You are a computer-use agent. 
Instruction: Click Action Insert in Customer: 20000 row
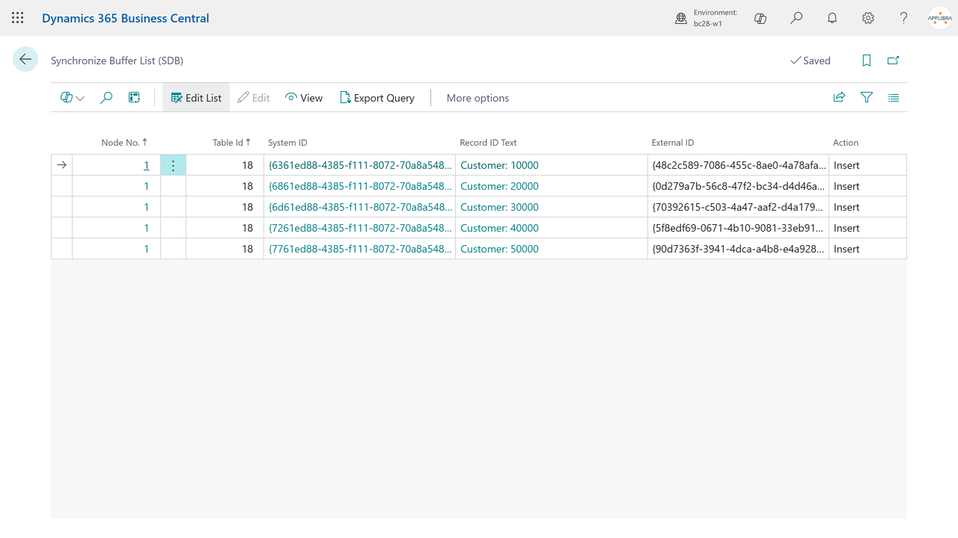pyautogui.click(x=867, y=186)
